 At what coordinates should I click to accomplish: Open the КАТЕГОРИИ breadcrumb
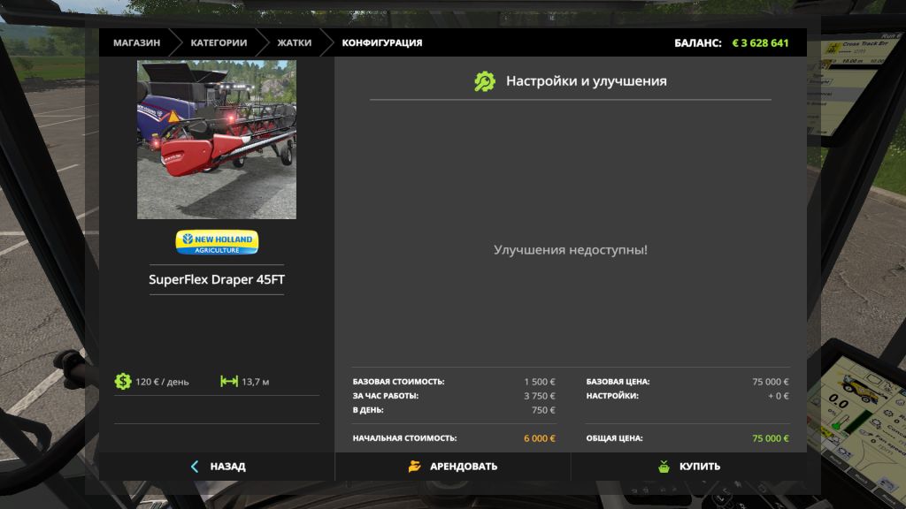click(x=219, y=42)
